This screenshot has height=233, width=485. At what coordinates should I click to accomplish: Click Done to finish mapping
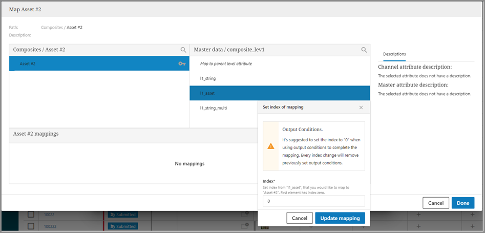pos(462,203)
